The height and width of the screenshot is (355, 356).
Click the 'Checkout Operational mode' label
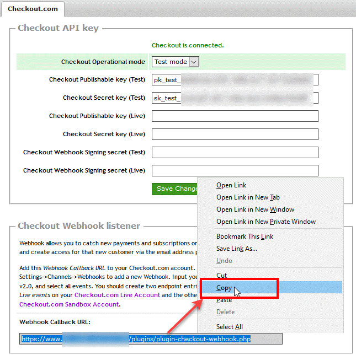click(x=103, y=62)
